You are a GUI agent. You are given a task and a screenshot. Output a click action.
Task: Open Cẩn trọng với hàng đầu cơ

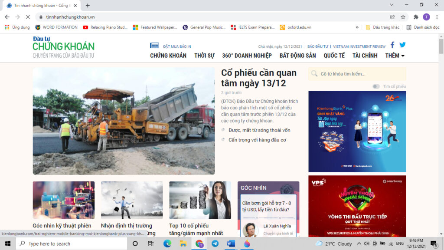pyautogui.click(x=258, y=140)
